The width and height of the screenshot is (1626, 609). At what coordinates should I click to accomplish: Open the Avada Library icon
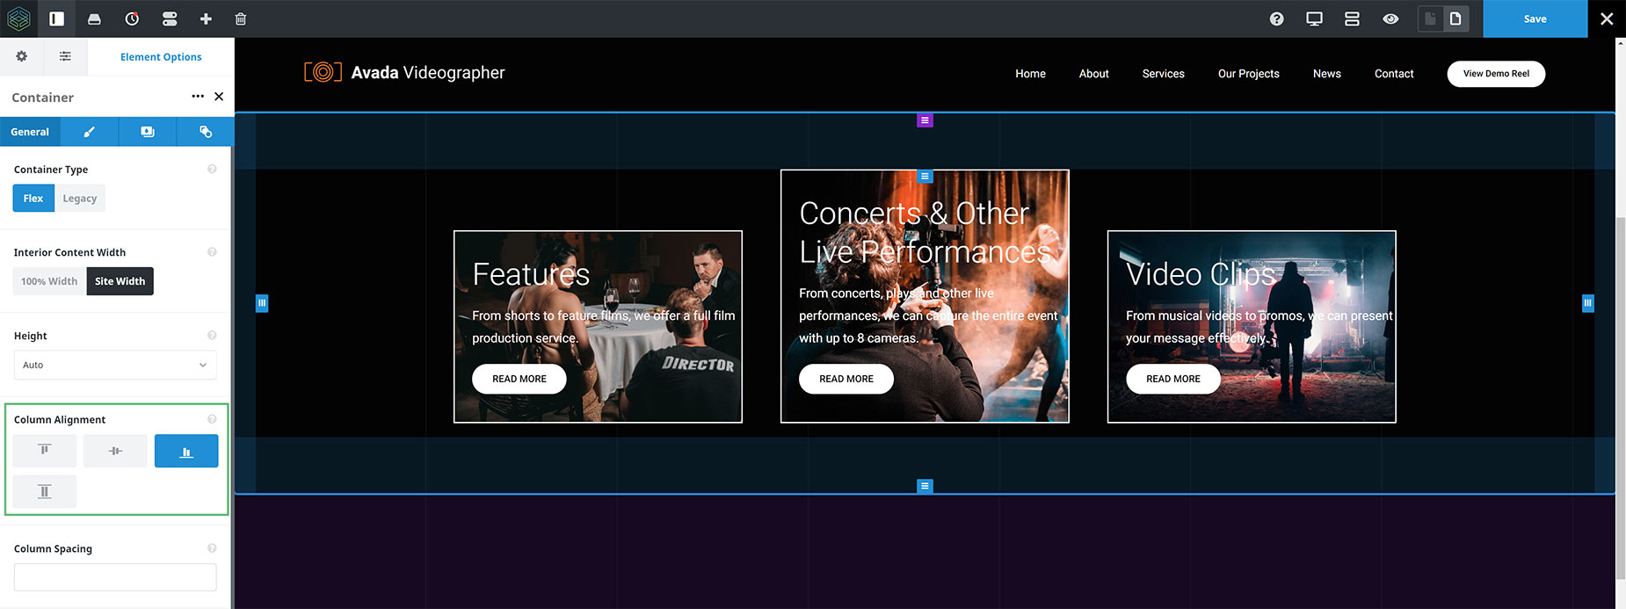[95, 18]
